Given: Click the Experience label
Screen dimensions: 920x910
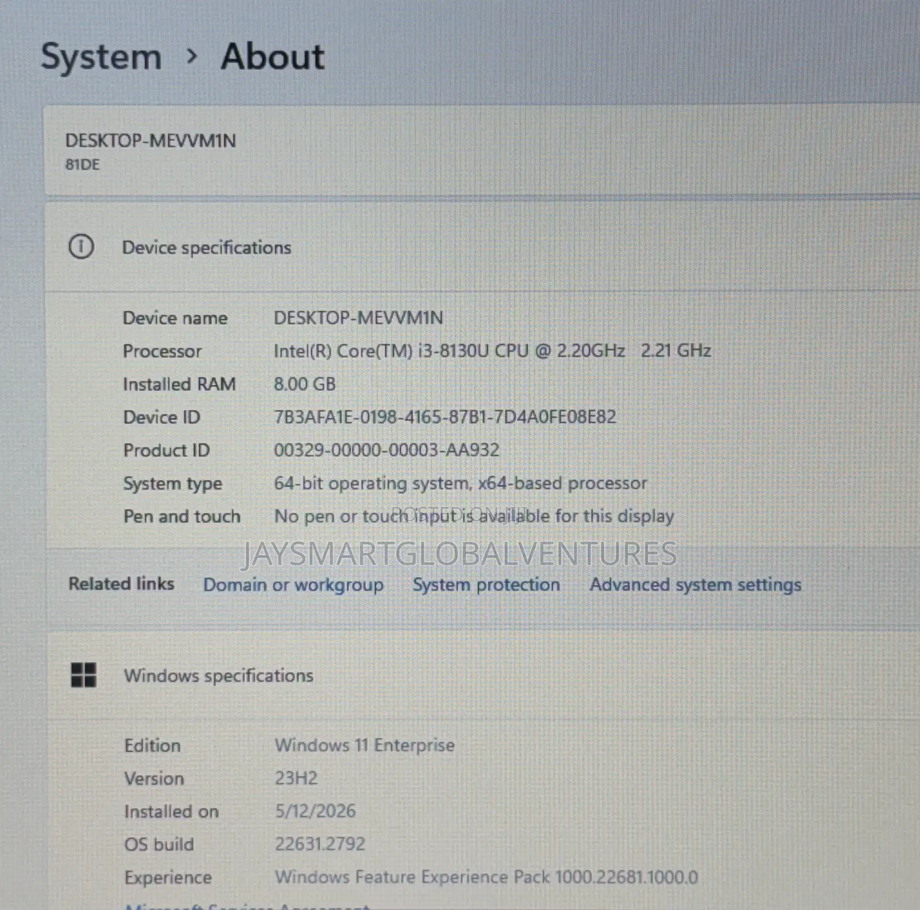Looking at the screenshot, I should (168, 878).
